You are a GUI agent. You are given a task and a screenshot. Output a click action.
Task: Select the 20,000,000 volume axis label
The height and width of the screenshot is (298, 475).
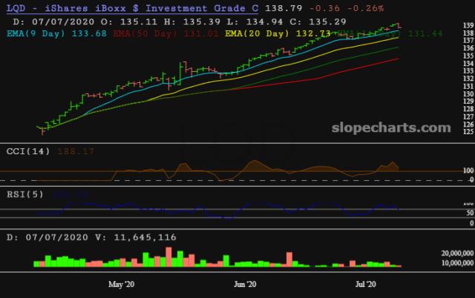[x=457, y=254]
